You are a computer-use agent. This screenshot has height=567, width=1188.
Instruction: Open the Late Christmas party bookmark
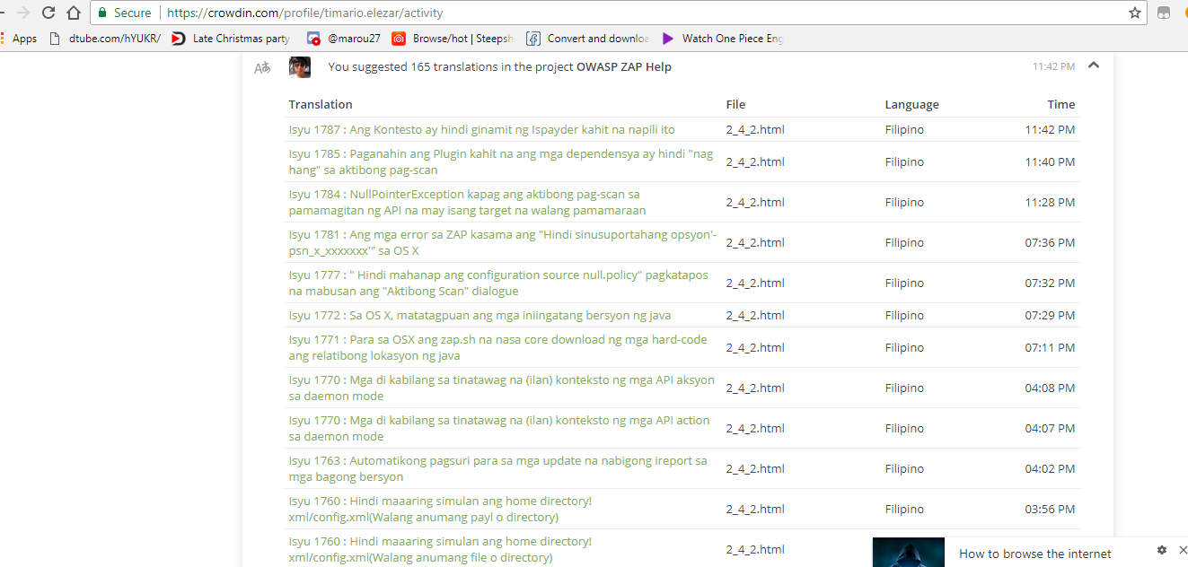231,39
